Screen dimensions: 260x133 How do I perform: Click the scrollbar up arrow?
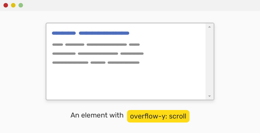coord(209,27)
